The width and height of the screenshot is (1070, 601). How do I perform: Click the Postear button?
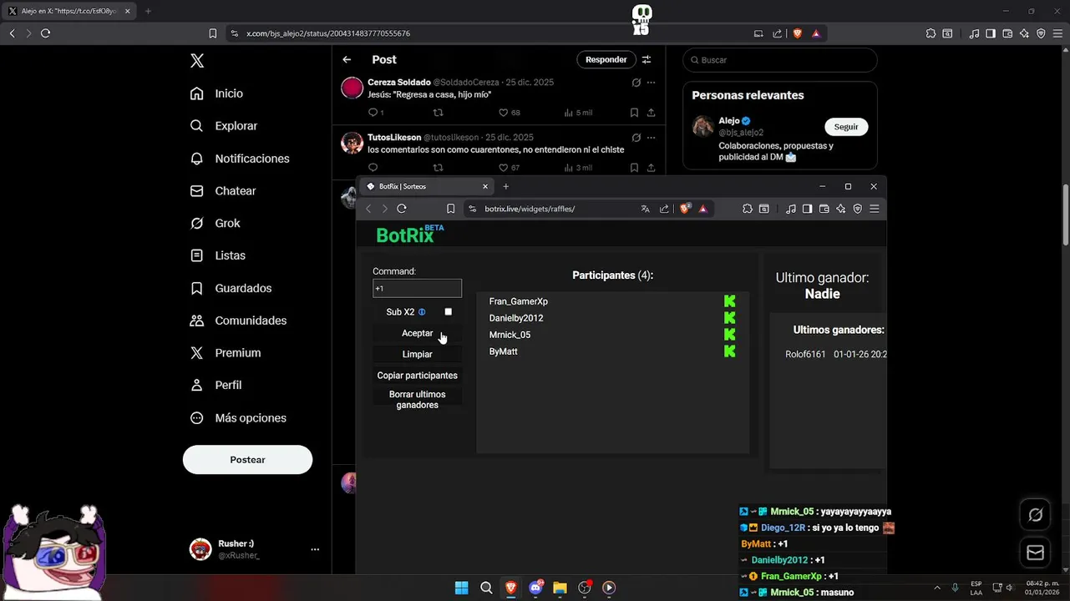pos(247,460)
